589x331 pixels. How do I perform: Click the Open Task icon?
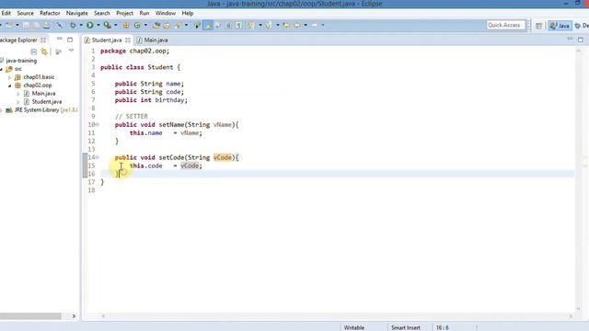pos(167,25)
